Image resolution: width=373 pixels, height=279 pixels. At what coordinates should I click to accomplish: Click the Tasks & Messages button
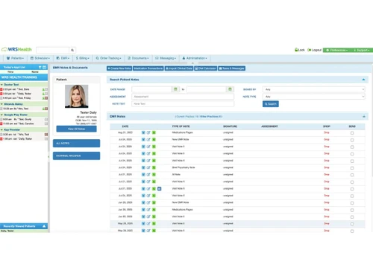click(x=232, y=68)
